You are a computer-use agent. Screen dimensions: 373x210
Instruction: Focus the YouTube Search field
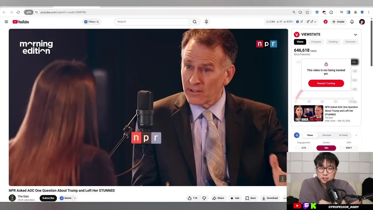click(x=152, y=22)
